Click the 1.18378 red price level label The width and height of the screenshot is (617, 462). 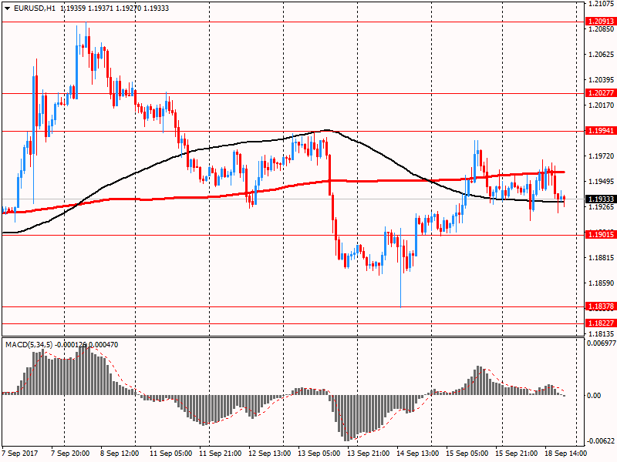601,306
